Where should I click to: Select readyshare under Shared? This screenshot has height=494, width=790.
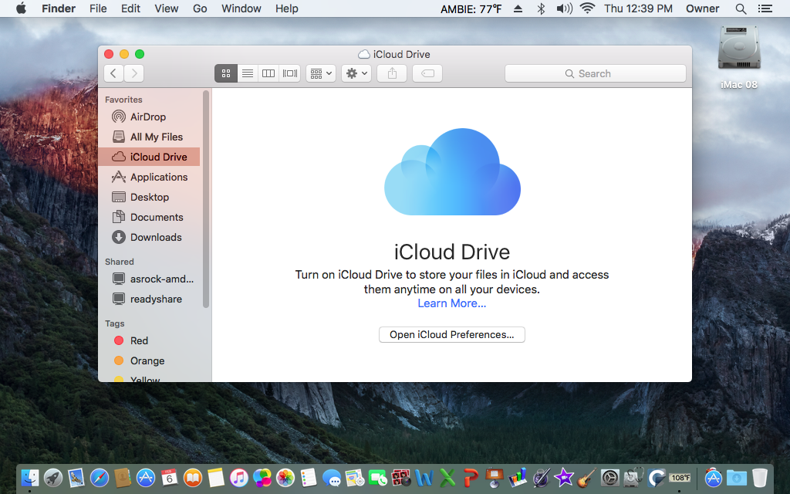point(149,299)
